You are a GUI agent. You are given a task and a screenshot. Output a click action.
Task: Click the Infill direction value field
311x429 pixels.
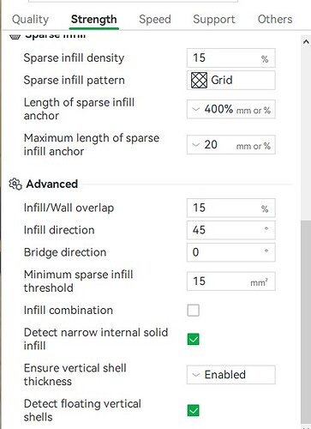point(231,230)
